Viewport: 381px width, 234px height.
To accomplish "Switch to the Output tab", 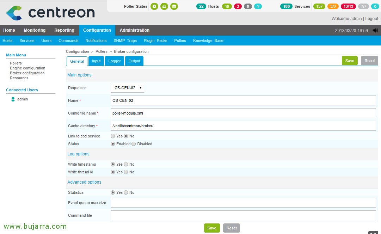I will 134,61.
